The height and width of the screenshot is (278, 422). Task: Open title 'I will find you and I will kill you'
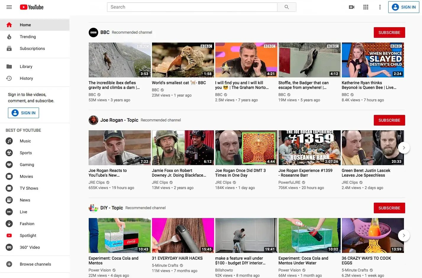pyautogui.click(x=242, y=85)
